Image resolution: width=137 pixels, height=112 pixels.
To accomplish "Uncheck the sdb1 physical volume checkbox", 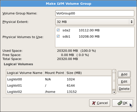I will [58, 36].
